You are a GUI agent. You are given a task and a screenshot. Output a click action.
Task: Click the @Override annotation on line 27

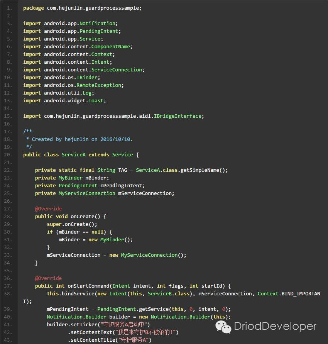[x=49, y=209]
